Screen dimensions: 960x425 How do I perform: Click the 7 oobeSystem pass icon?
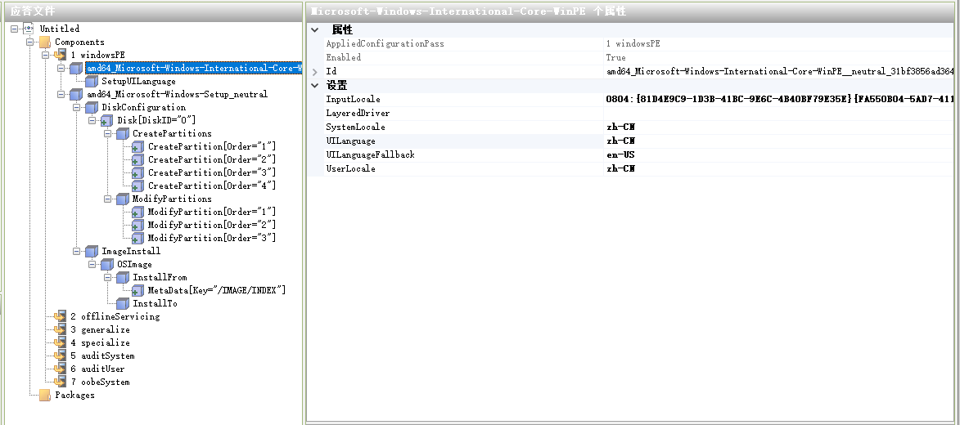point(60,382)
